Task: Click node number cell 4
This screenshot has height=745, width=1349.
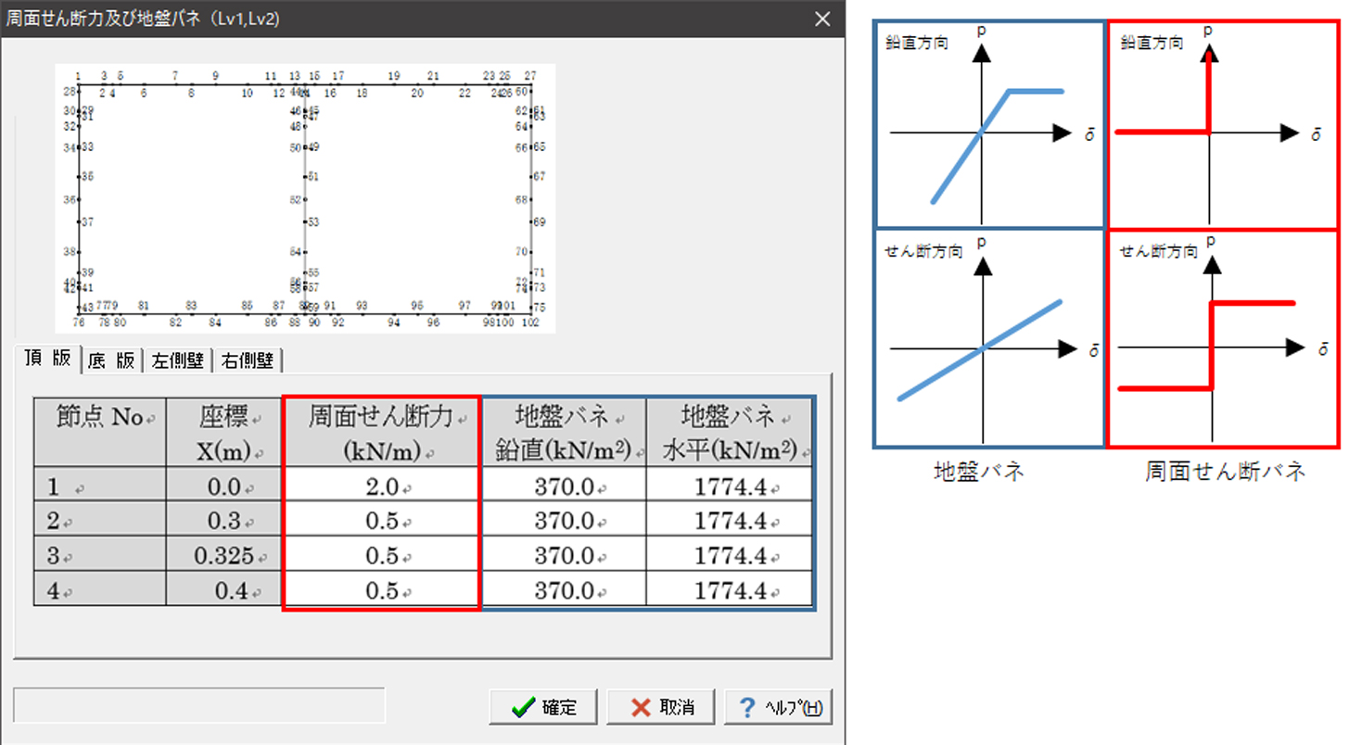Action: coord(100,590)
